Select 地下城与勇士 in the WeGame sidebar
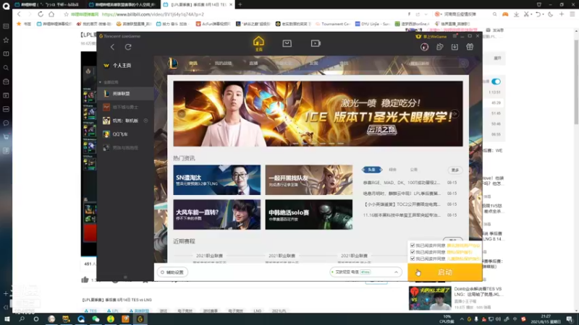Viewport: 579px width, 325px height. [125, 107]
